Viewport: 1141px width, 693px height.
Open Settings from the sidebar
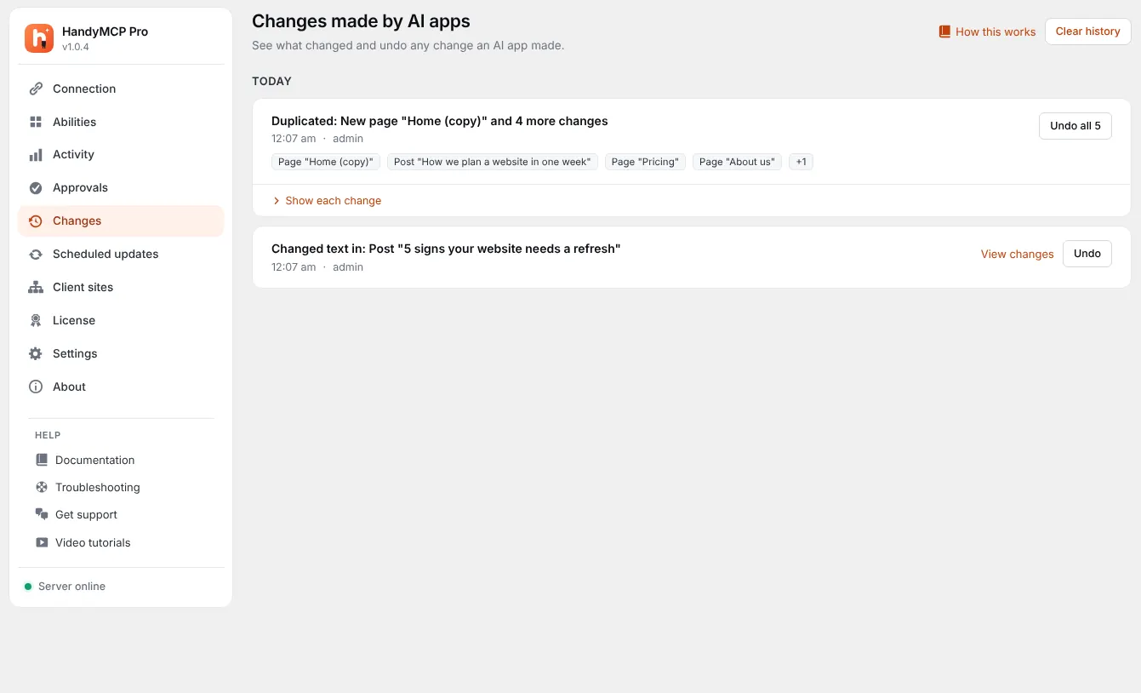(x=121, y=354)
